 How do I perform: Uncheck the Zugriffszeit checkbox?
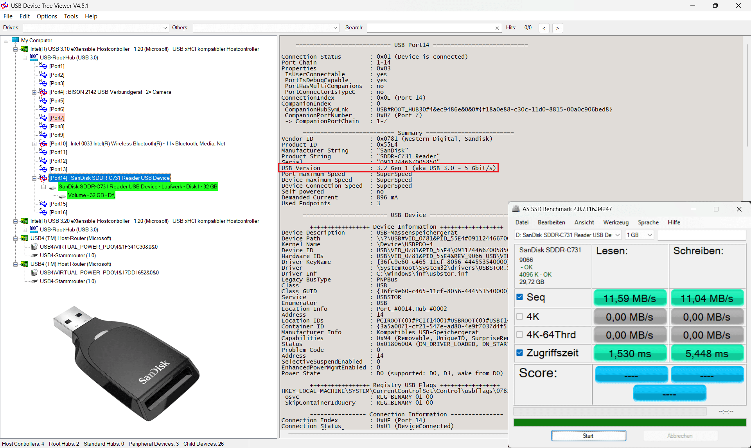tap(519, 353)
